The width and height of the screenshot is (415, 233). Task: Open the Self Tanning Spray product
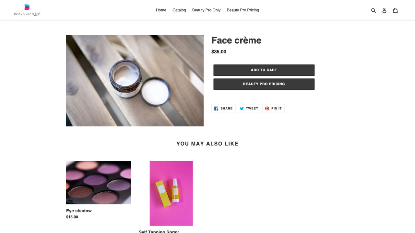pyautogui.click(x=159, y=231)
